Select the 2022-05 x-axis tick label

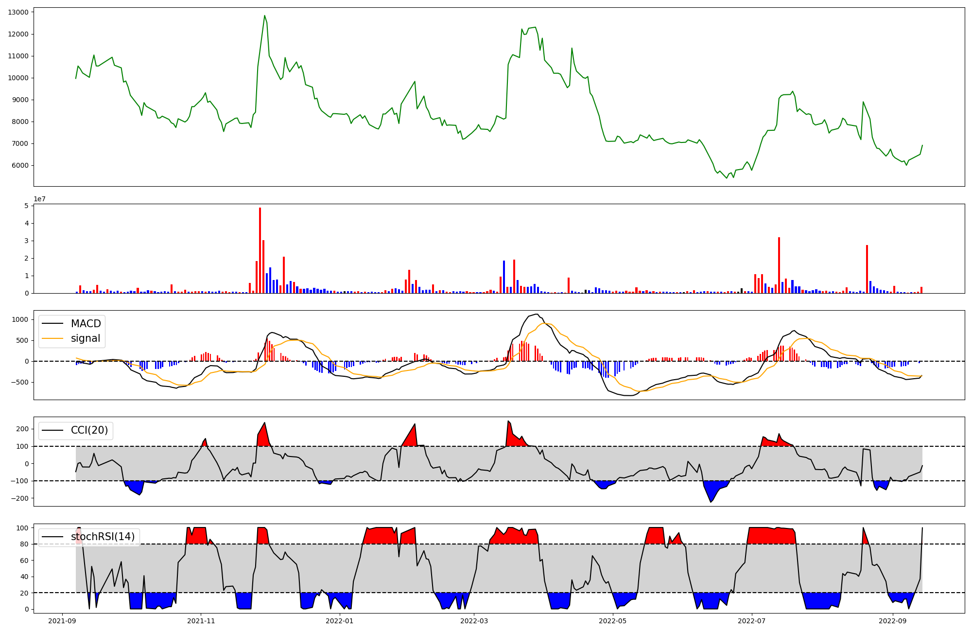612,621
